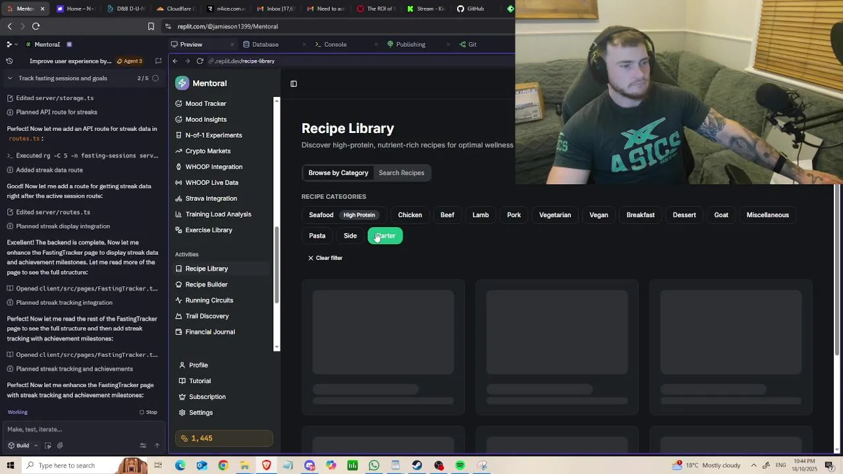Go forward in preview pane

click(187, 61)
